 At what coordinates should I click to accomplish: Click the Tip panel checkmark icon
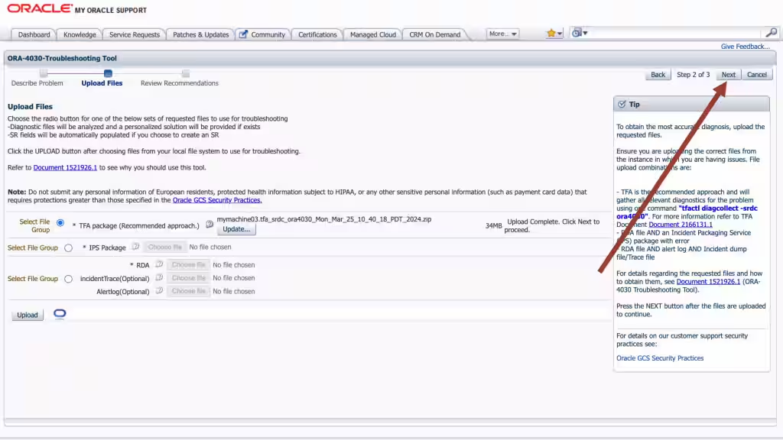coord(622,104)
